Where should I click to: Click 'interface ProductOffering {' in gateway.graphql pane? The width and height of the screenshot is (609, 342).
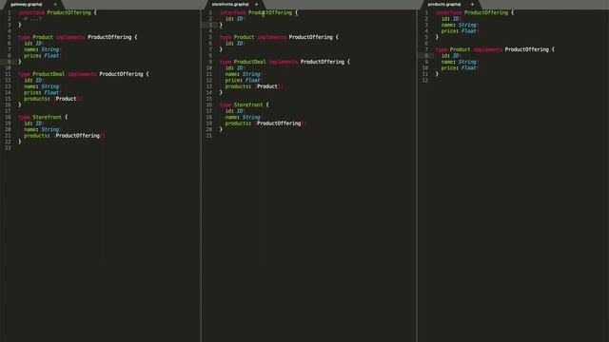pyautogui.click(x=57, y=12)
